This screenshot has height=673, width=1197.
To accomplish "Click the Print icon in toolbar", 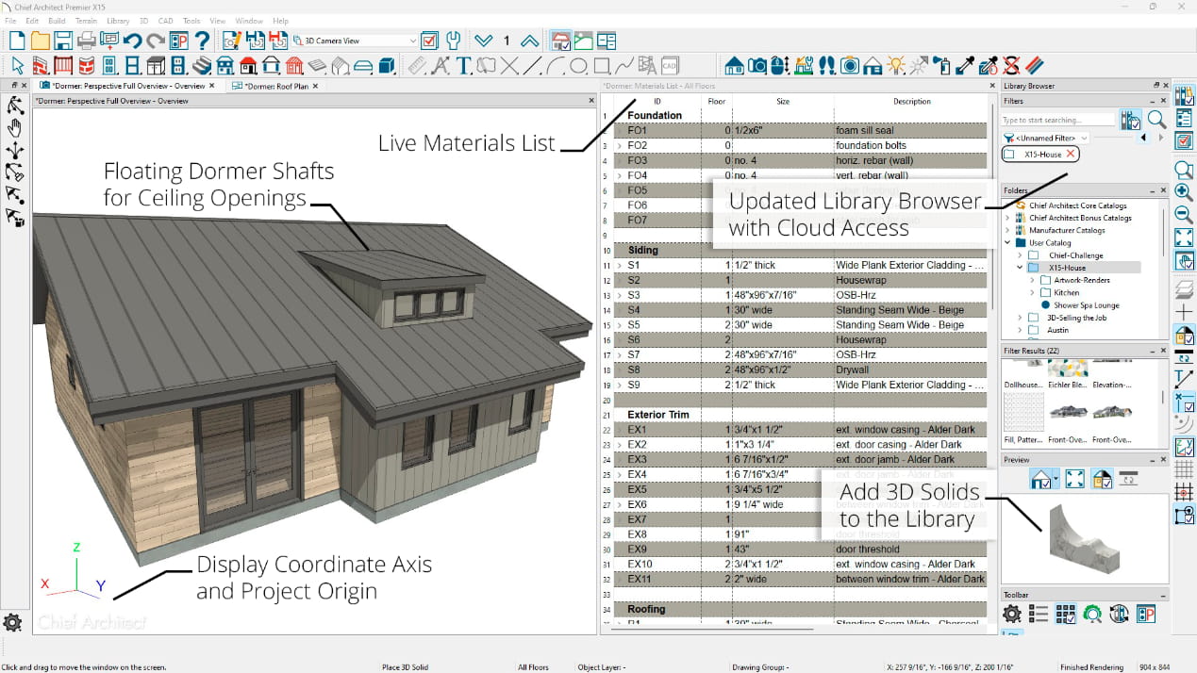I will [x=87, y=41].
